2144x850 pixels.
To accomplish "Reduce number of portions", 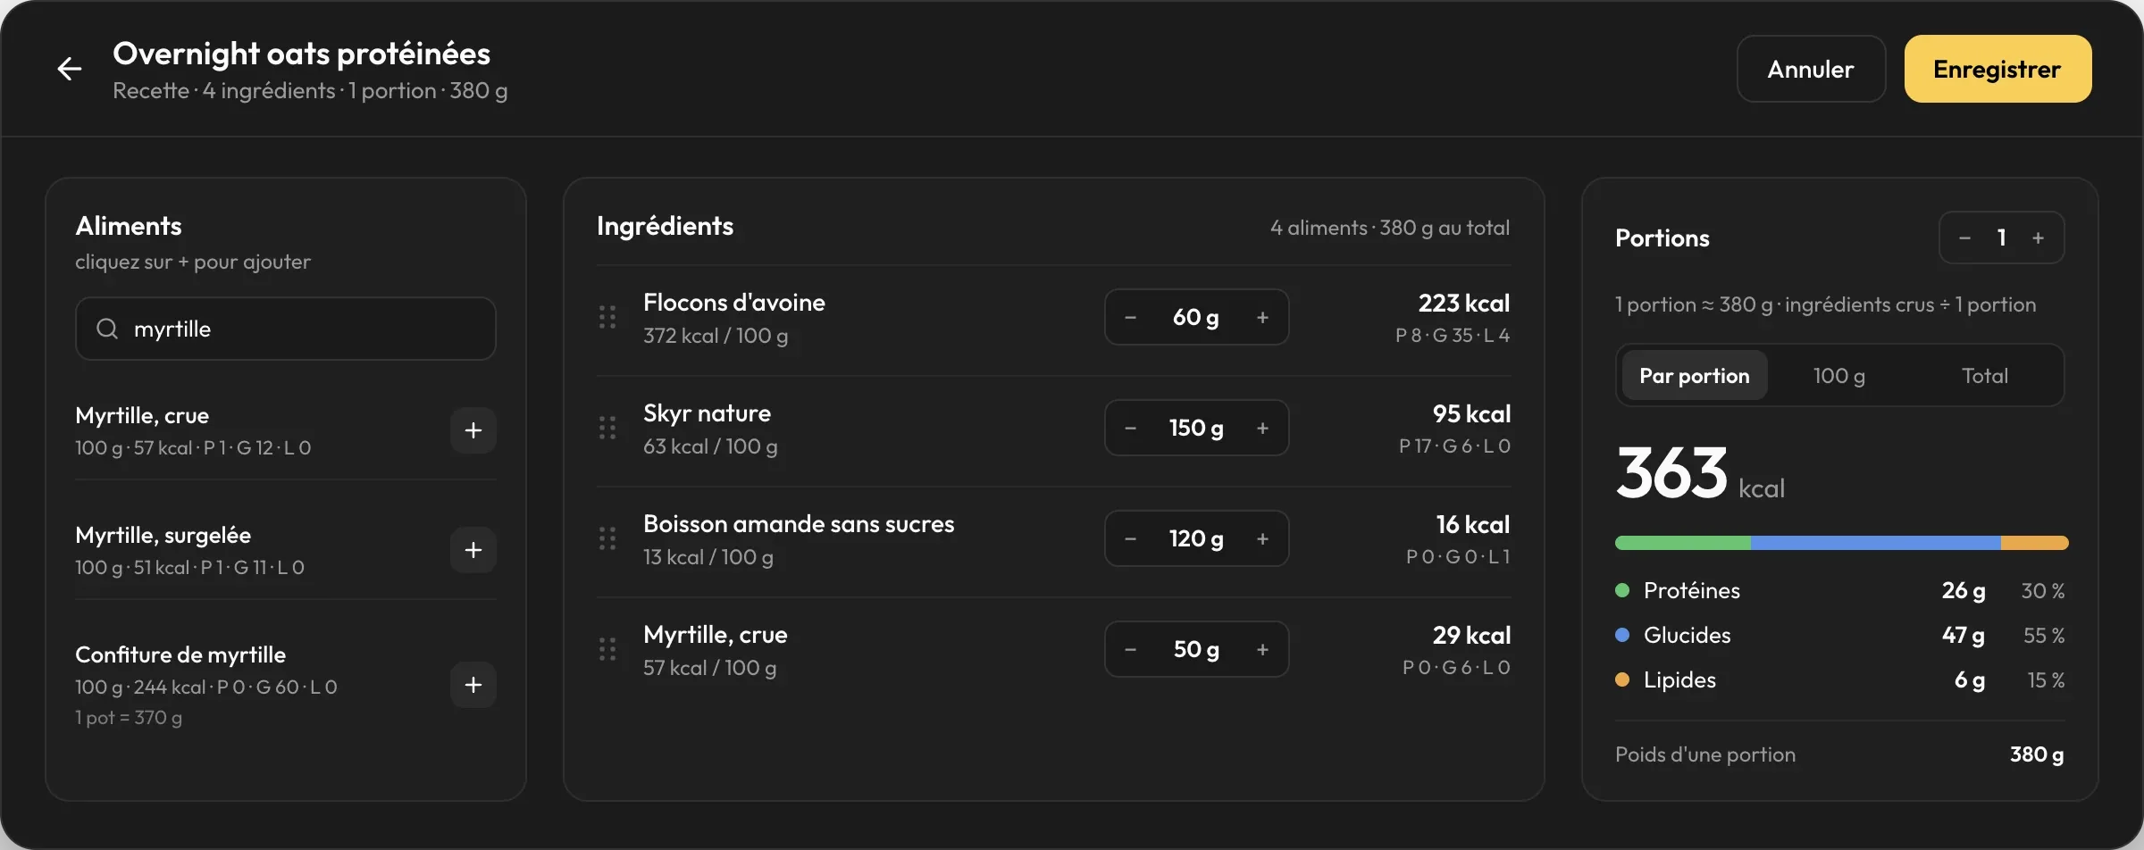I will tap(1964, 237).
